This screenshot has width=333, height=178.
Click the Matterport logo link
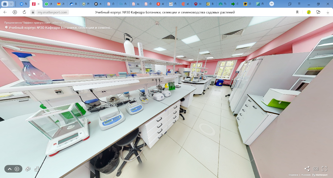320,175
